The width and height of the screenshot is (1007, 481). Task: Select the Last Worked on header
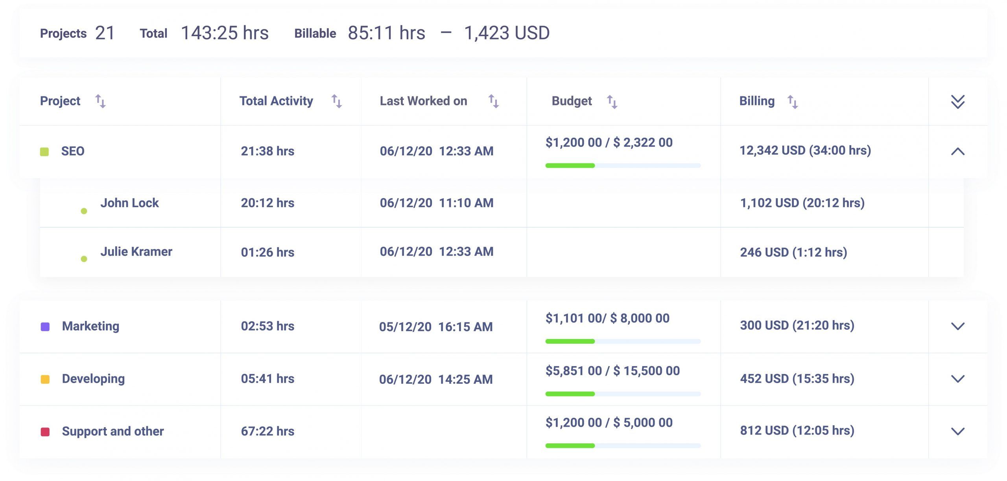point(423,101)
